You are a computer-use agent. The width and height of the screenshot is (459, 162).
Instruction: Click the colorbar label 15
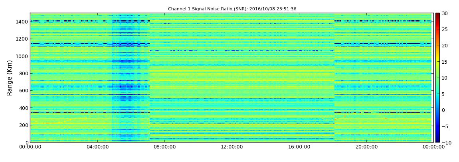[x=445, y=62]
